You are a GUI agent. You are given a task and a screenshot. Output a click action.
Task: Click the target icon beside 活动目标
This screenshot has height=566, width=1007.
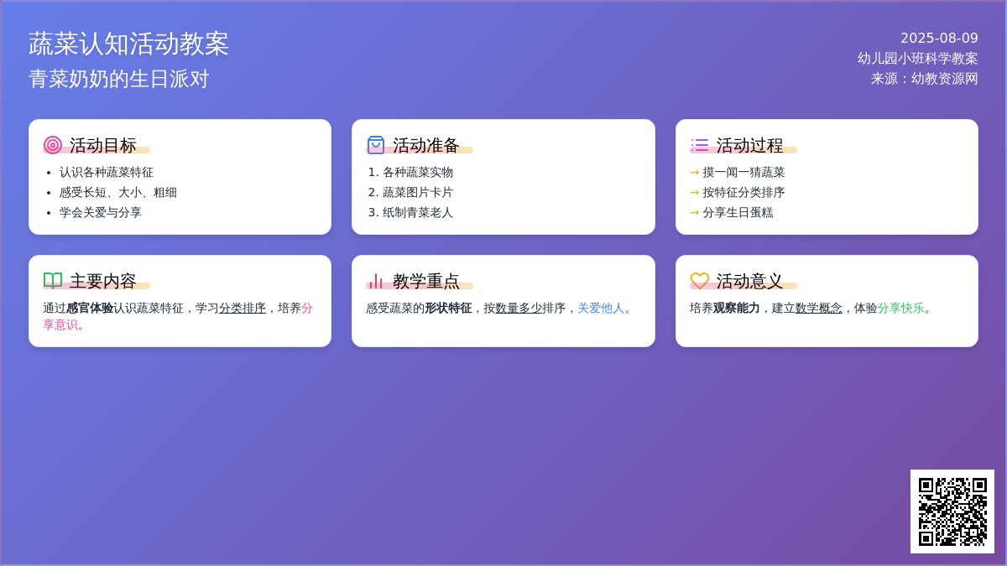click(53, 145)
